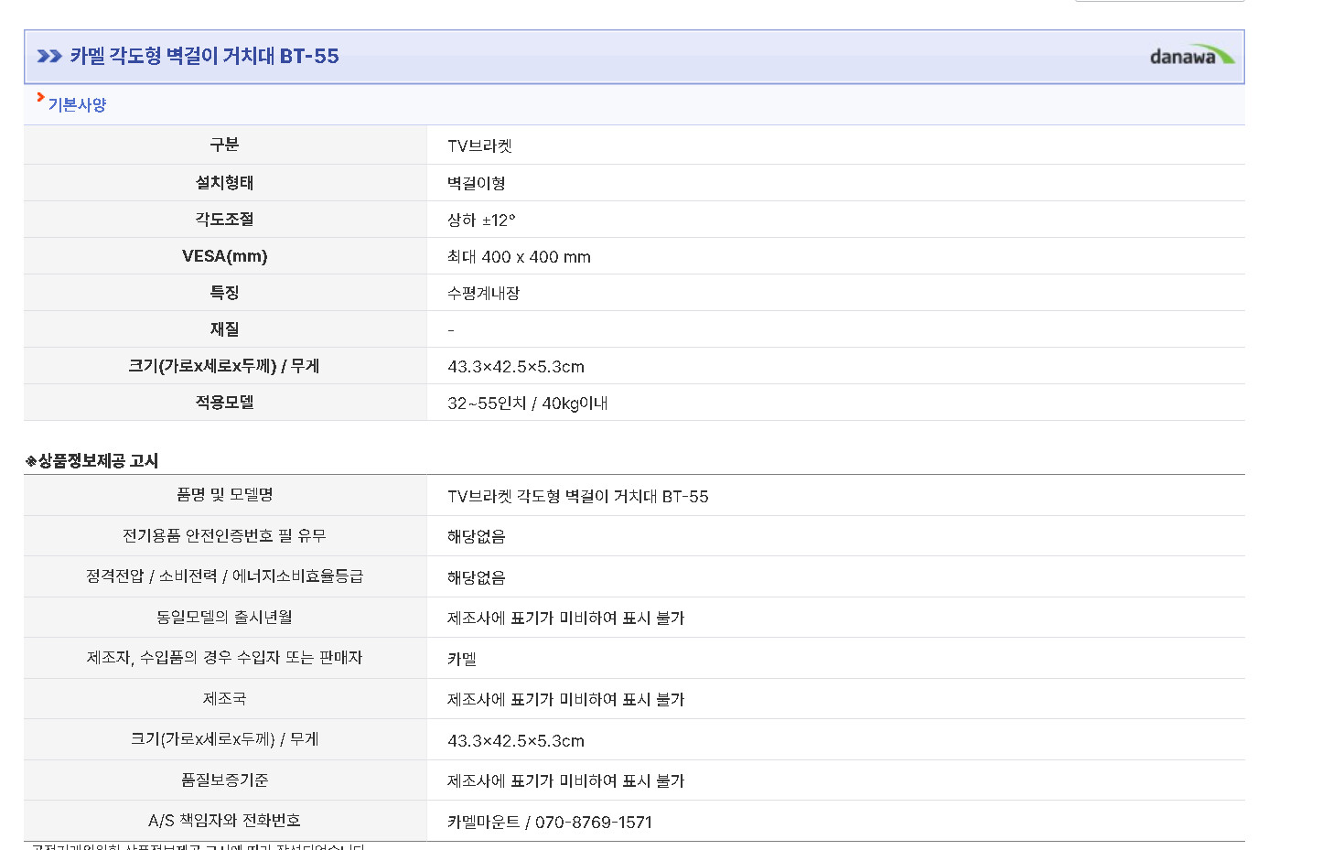Click the '품질보증기준' row label

coord(224,780)
